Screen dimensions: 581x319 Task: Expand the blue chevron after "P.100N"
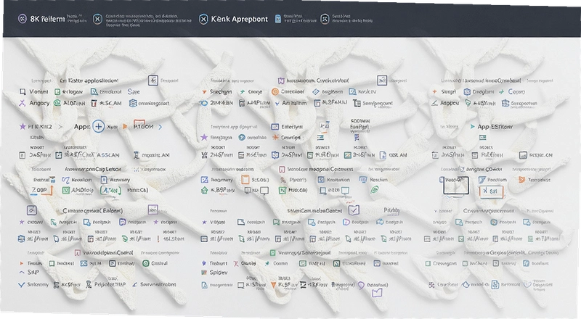(160, 127)
